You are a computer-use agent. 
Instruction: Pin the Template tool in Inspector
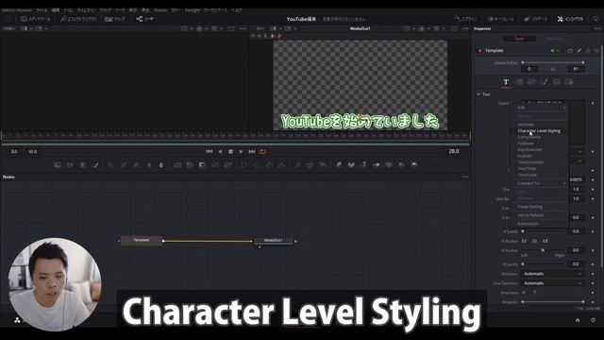point(579,50)
